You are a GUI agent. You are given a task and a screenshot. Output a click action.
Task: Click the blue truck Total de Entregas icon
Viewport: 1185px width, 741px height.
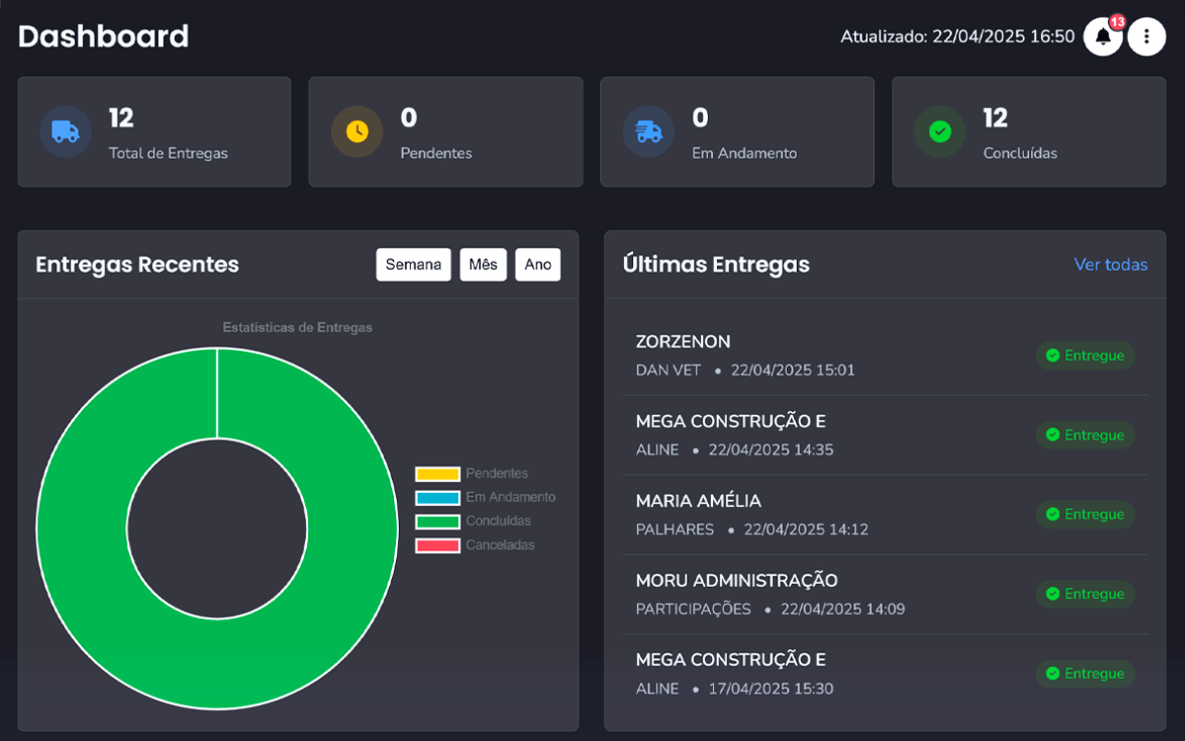[66, 131]
